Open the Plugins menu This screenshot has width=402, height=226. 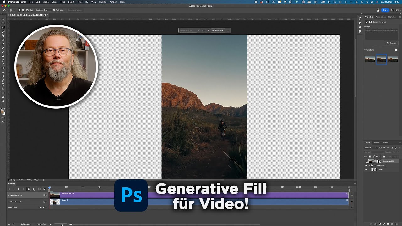pyautogui.click(x=103, y=2)
